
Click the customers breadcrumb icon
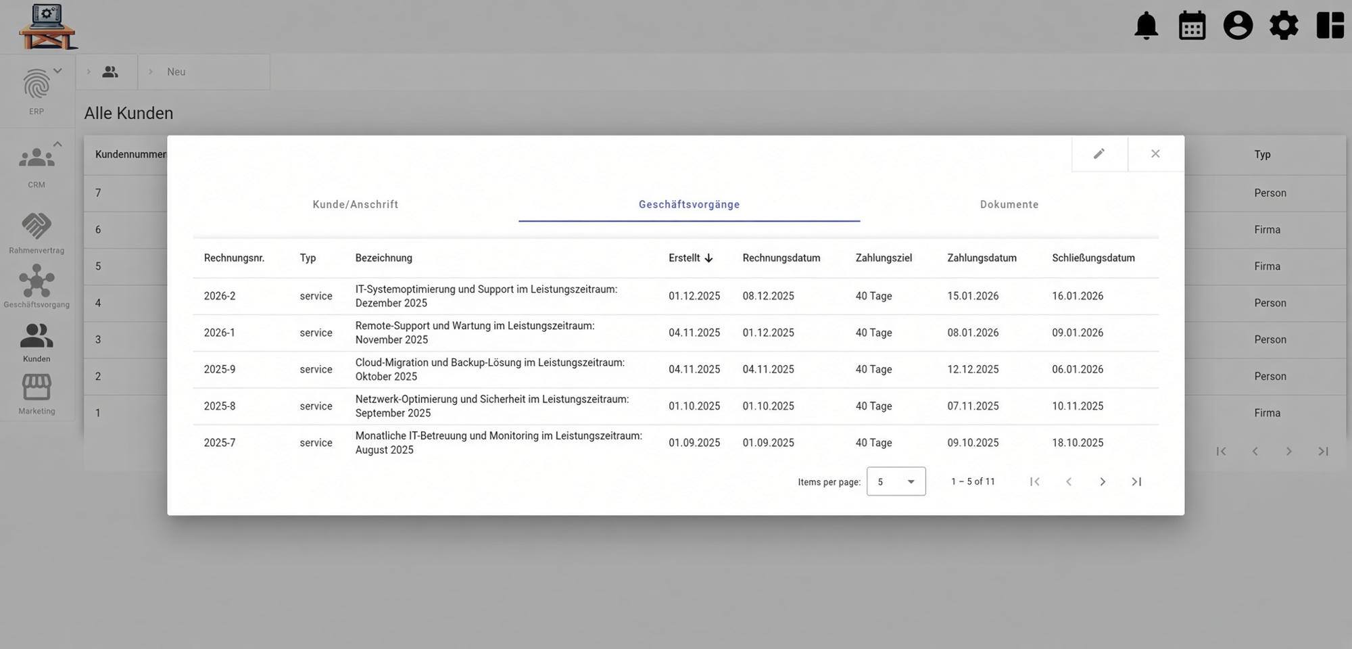pyautogui.click(x=110, y=72)
